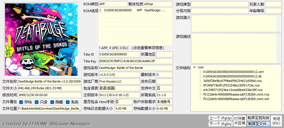Select the .cnmt.xml file in tree
The image size is (284, 128).
point(236,99)
